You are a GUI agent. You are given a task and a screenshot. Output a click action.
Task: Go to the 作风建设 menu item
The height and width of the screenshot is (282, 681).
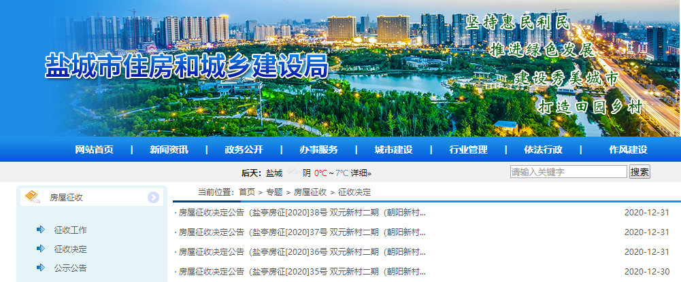coord(628,149)
